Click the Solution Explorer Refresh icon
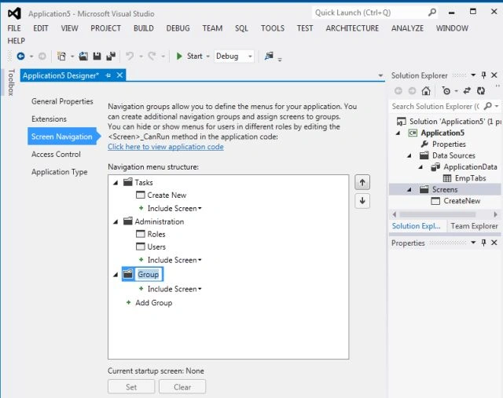Image resolution: width=503 pixels, height=398 pixels. (480, 91)
